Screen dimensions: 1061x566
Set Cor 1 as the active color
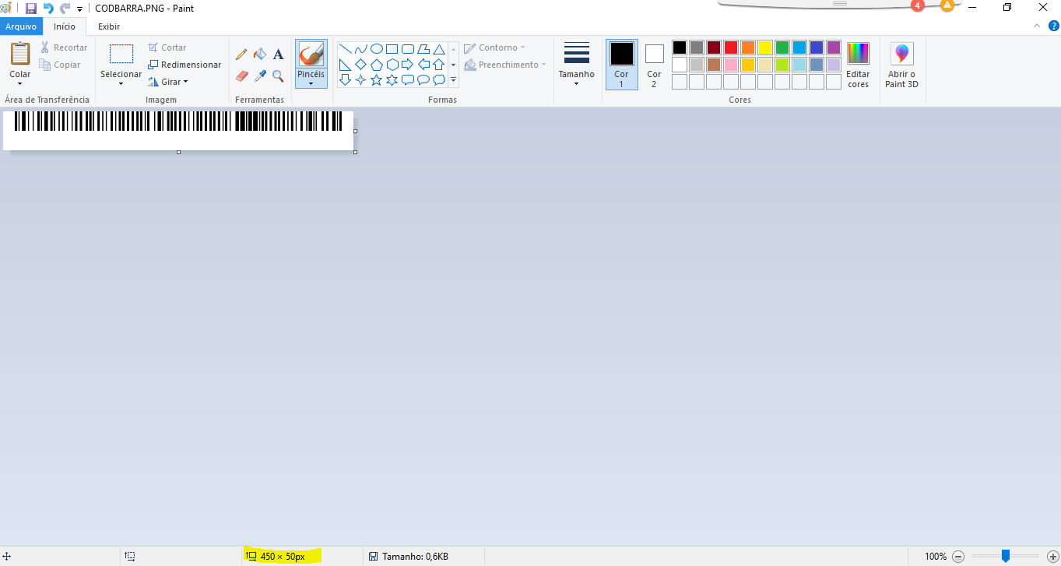click(x=621, y=65)
